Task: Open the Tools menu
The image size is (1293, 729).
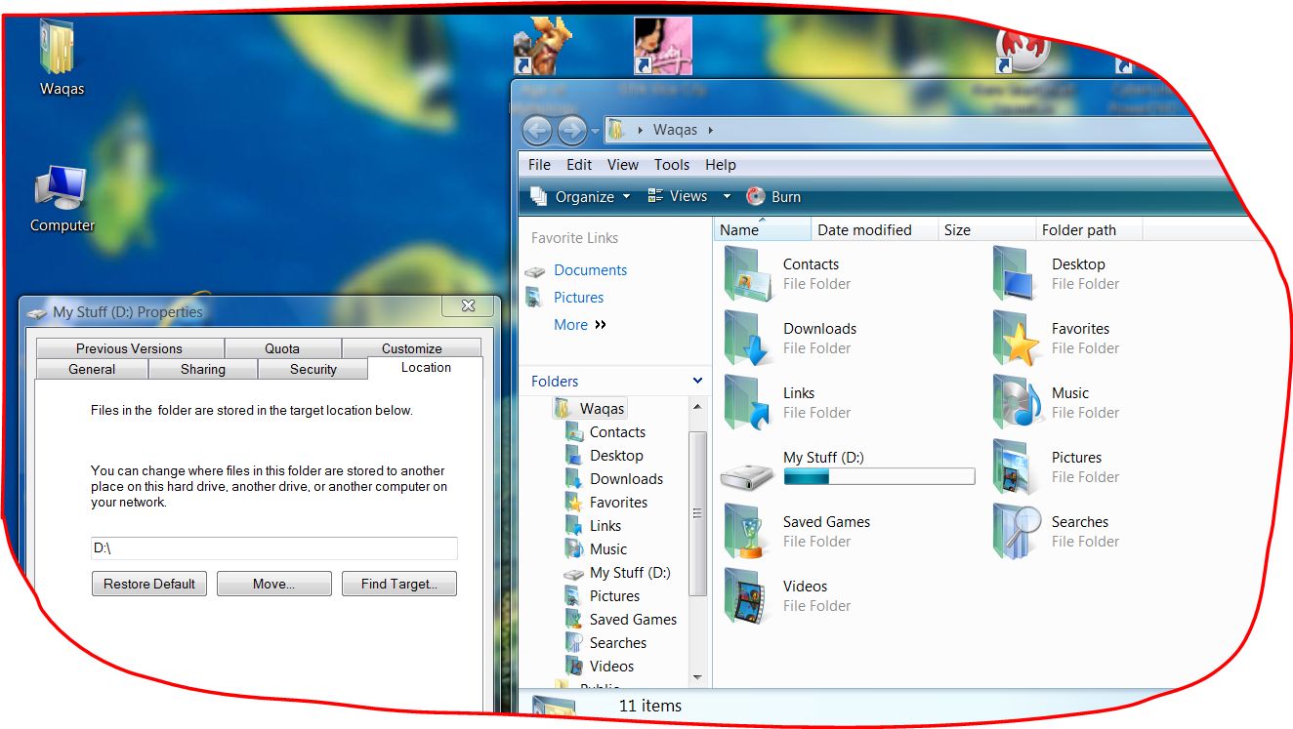Action: pos(671,165)
